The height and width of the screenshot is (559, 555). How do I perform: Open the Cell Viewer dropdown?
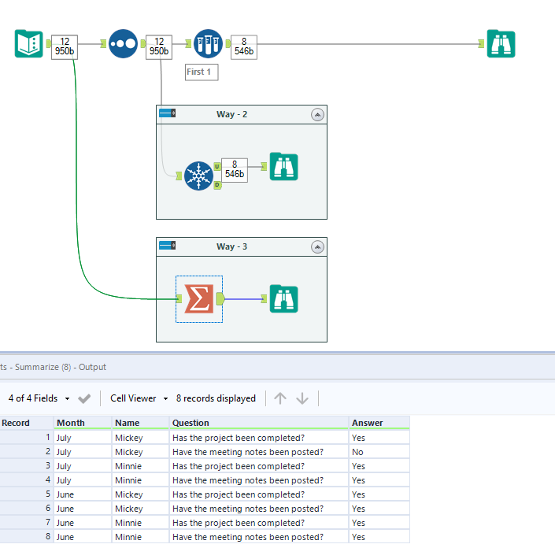[x=139, y=398]
